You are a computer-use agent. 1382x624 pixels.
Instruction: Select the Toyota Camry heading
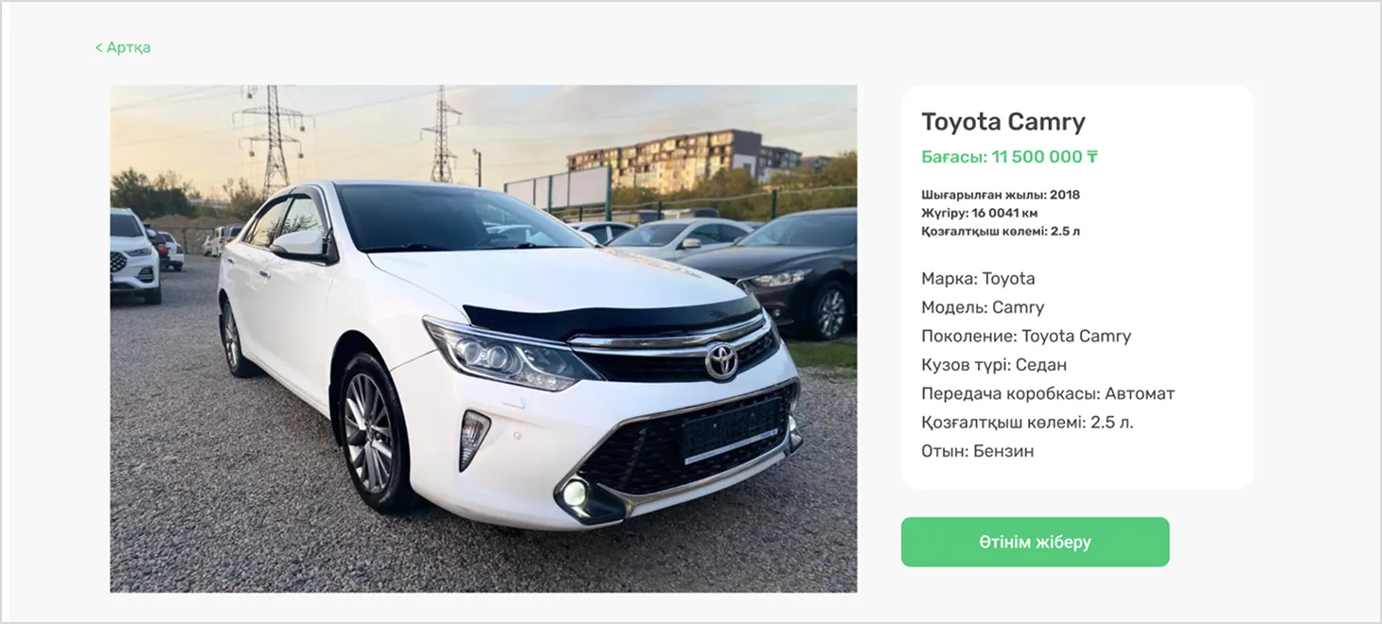1003,122
